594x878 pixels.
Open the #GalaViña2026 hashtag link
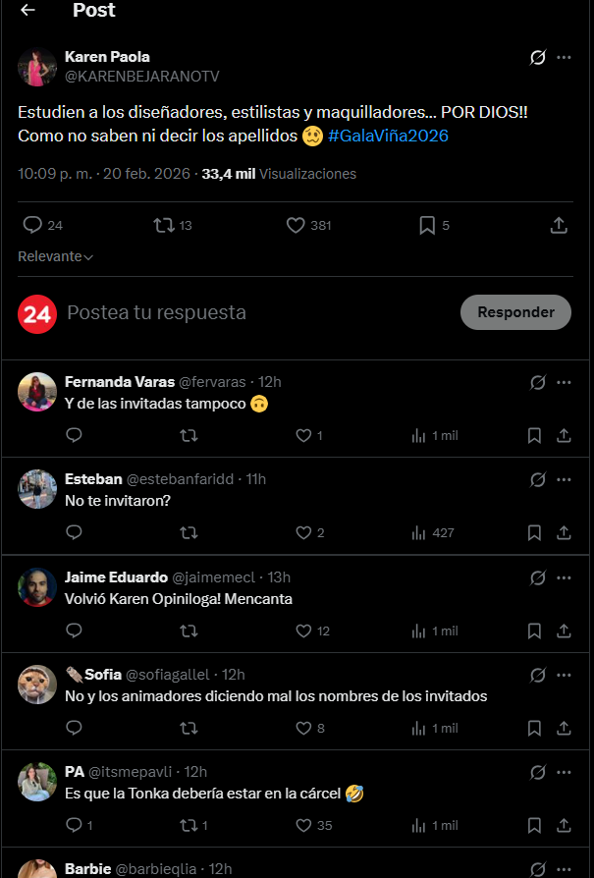point(388,137)
